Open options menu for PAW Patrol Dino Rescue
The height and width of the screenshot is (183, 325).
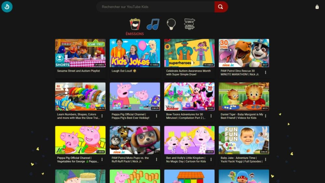266,72
